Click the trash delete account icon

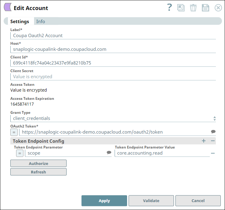(193, 8)
